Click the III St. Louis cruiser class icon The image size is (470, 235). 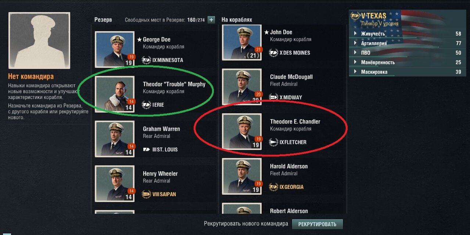[x=146, y=150]
